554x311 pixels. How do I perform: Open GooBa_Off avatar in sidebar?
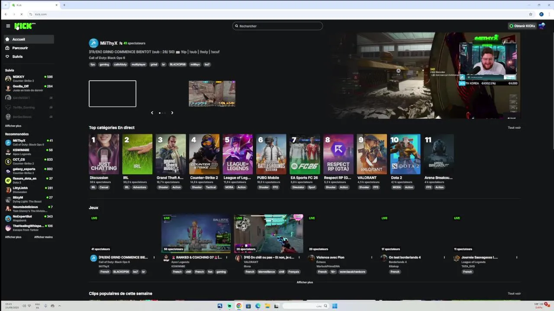click(x=8, y=88)
